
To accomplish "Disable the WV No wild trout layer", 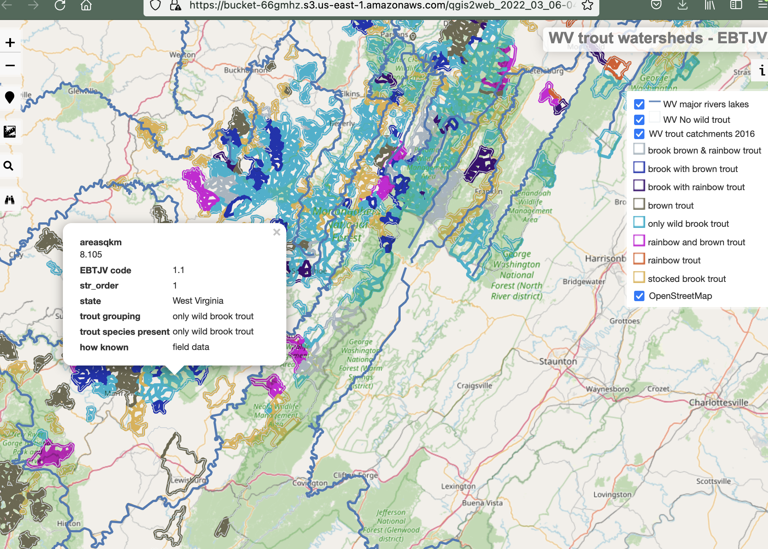I will point(639,119).
